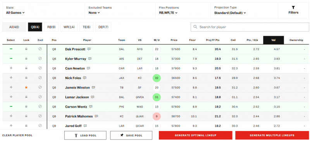Expand the Flex Positions dropdown

pyautogui.click(x=168, y=13)
